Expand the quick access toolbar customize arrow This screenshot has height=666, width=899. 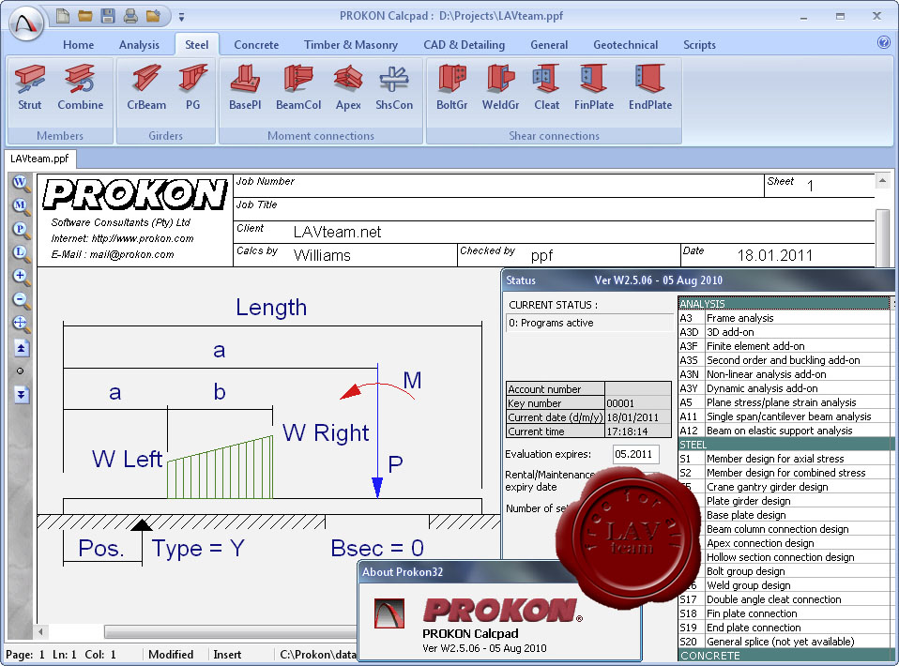[181, 16]
